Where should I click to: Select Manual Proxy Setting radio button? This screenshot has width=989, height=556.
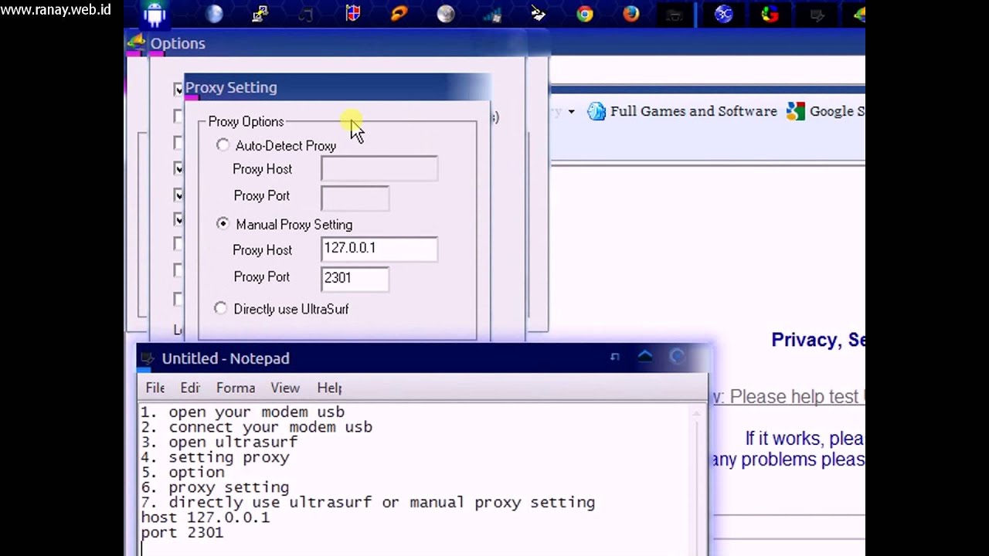(x=223, y=224)
